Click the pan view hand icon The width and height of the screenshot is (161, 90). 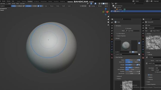pyautogui.click(x=108, y=19)
